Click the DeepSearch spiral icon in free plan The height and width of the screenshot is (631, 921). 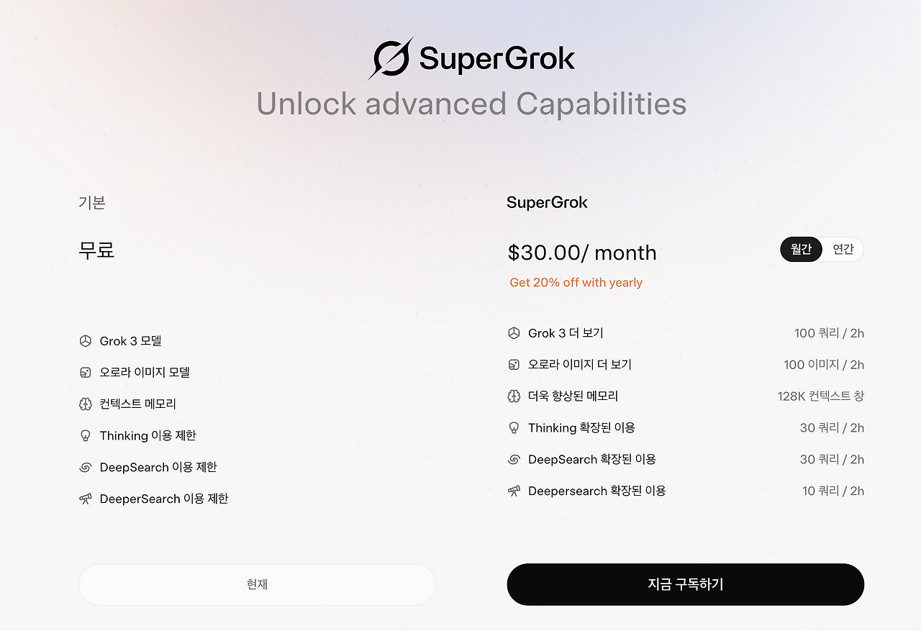coord(86,467)
